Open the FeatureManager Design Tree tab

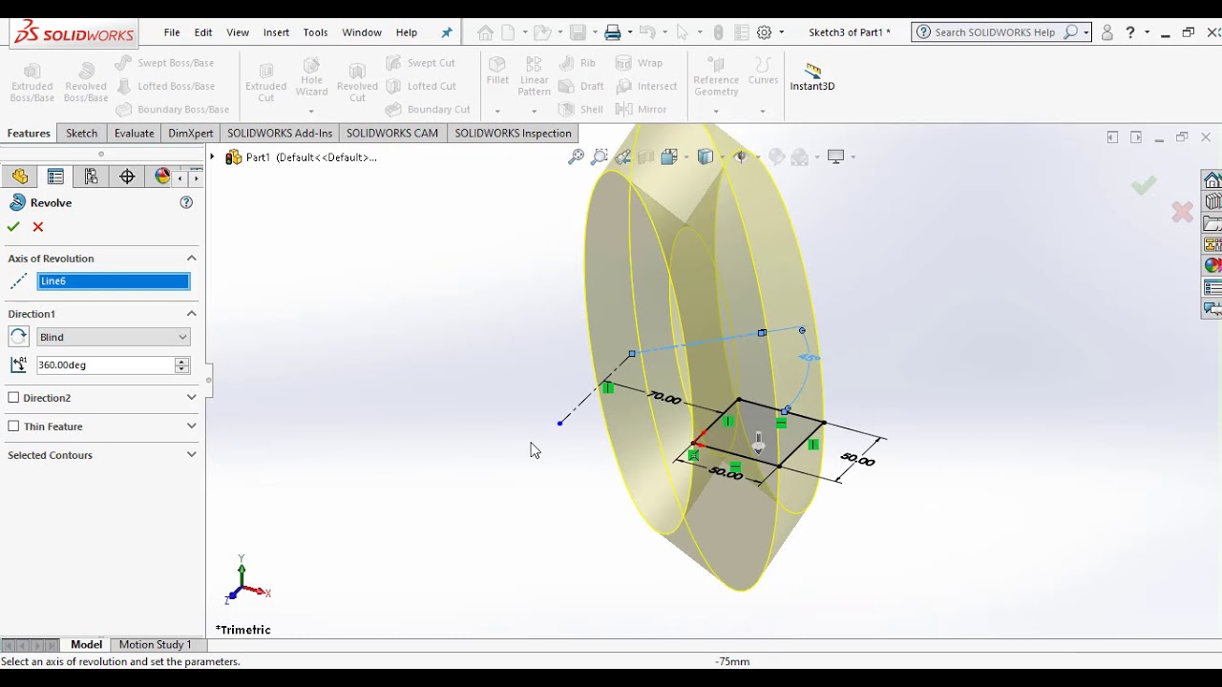click(x=20, y=177)
